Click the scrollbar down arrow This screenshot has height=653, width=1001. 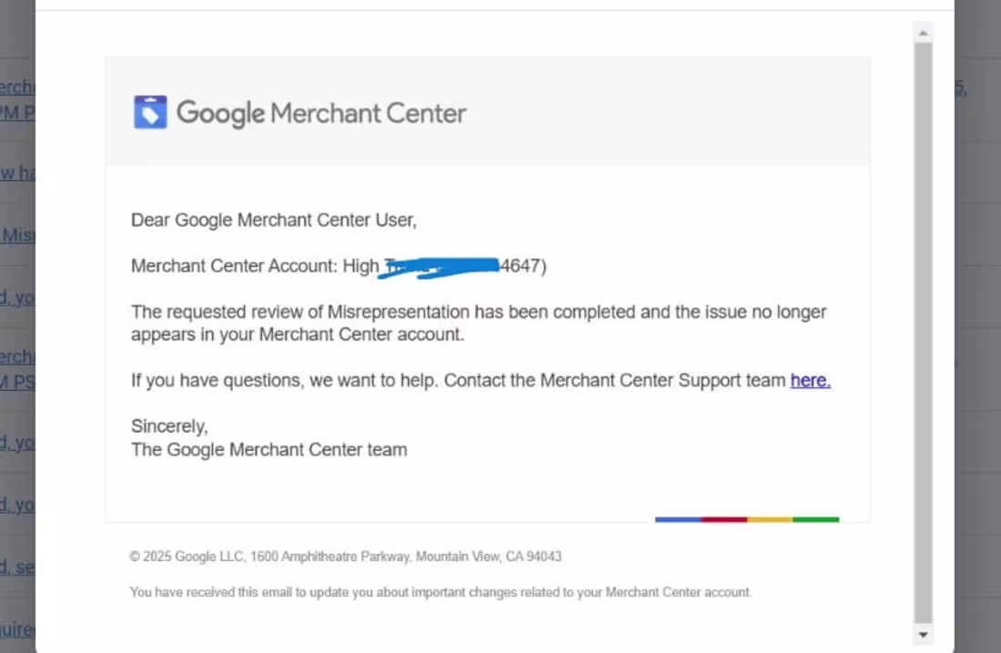[x=923, y=634]
